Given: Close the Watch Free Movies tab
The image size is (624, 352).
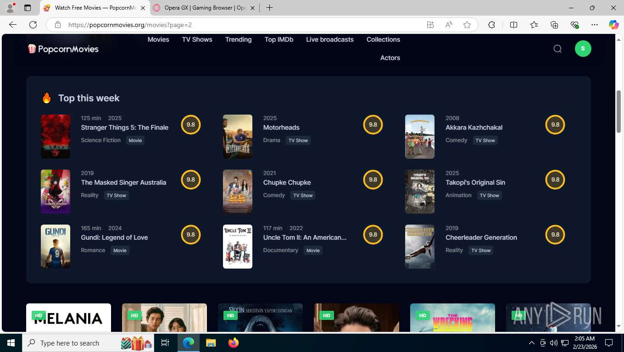Looking at the screenshot, I should pos(143,8).
